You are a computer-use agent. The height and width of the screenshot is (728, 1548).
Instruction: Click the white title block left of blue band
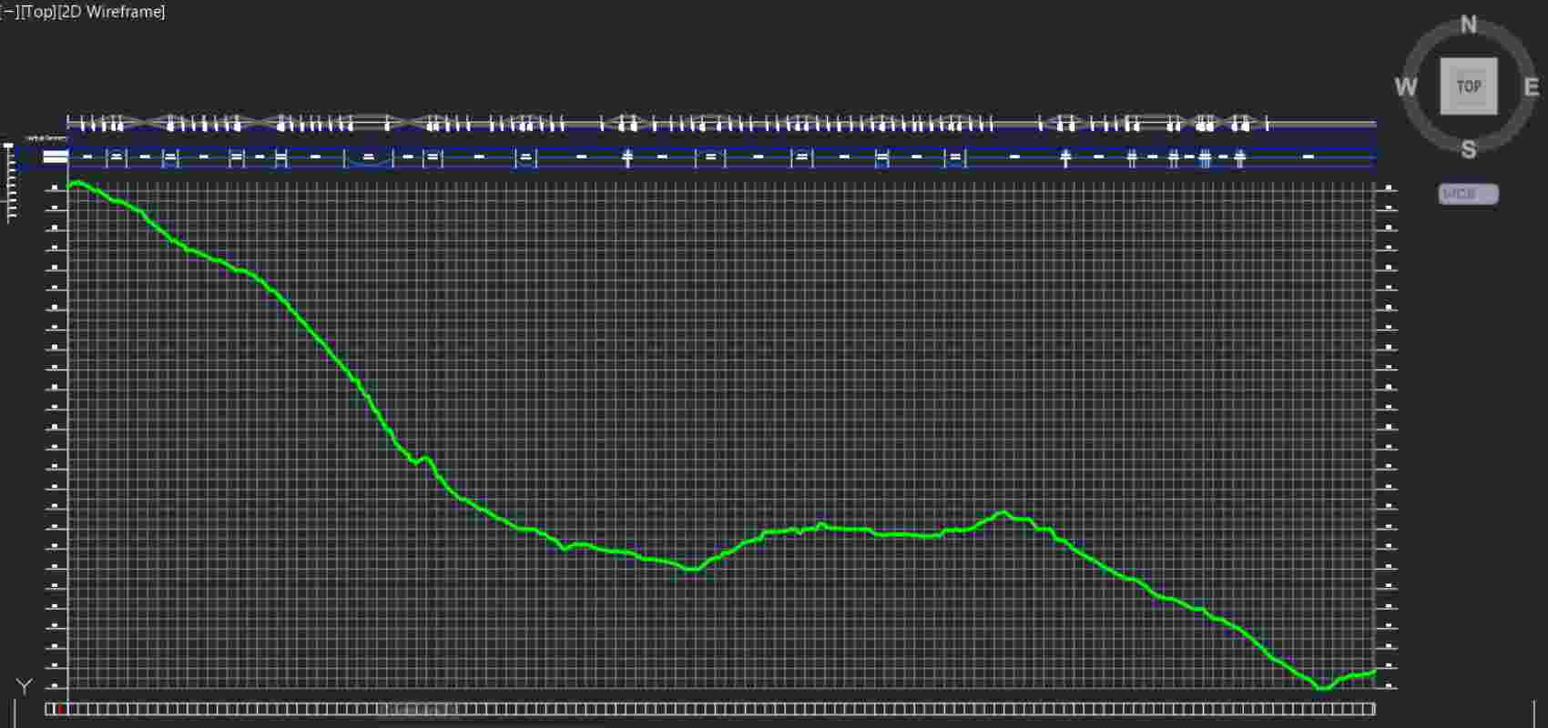[56, 157]
